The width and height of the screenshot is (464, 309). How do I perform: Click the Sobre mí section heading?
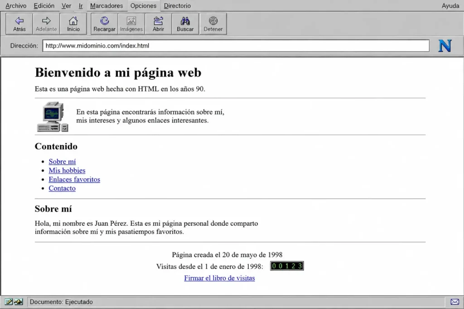pyautogui.click(x=53, y=209)
